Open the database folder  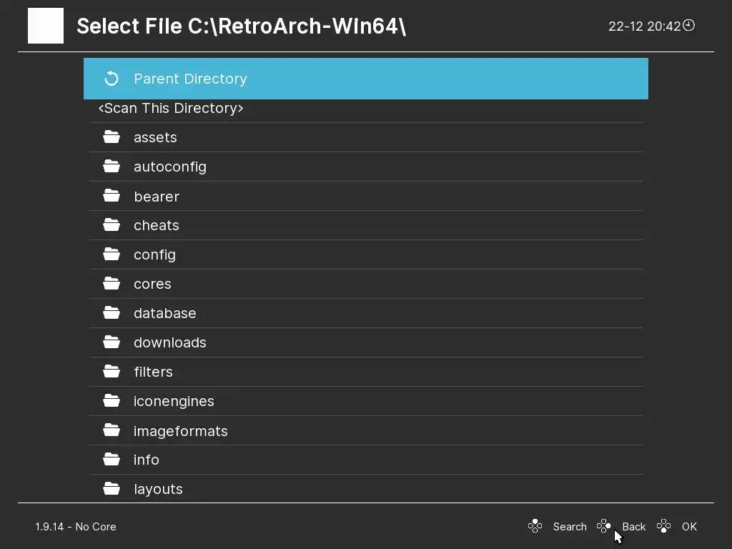pos(366,313)
